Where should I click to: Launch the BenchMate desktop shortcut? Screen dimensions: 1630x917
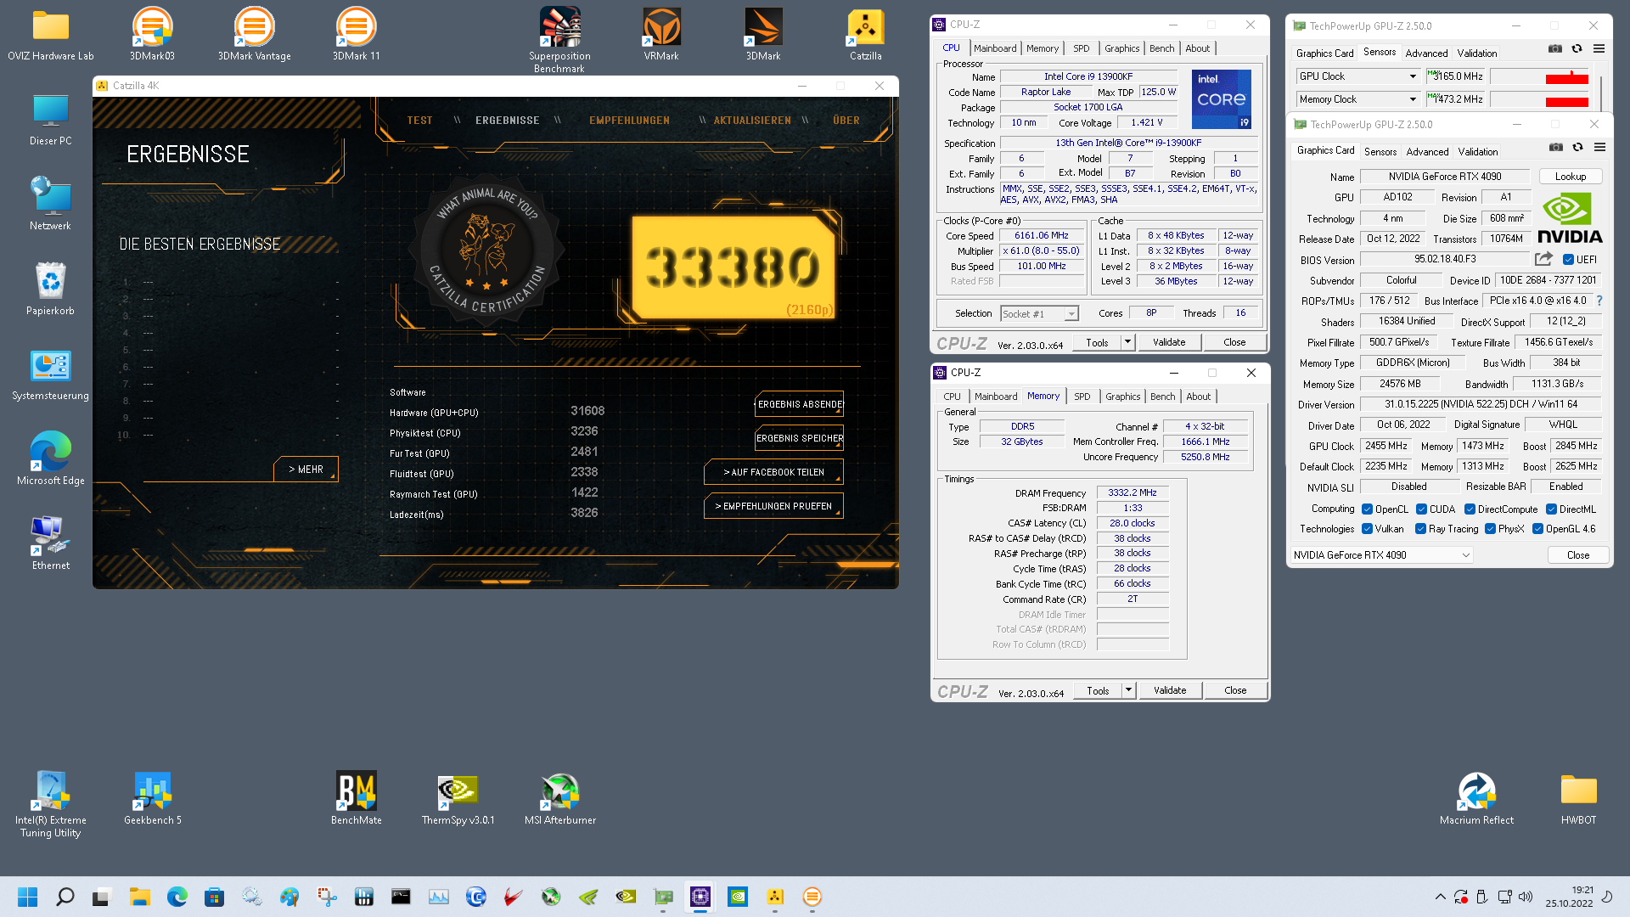(357, 798)
